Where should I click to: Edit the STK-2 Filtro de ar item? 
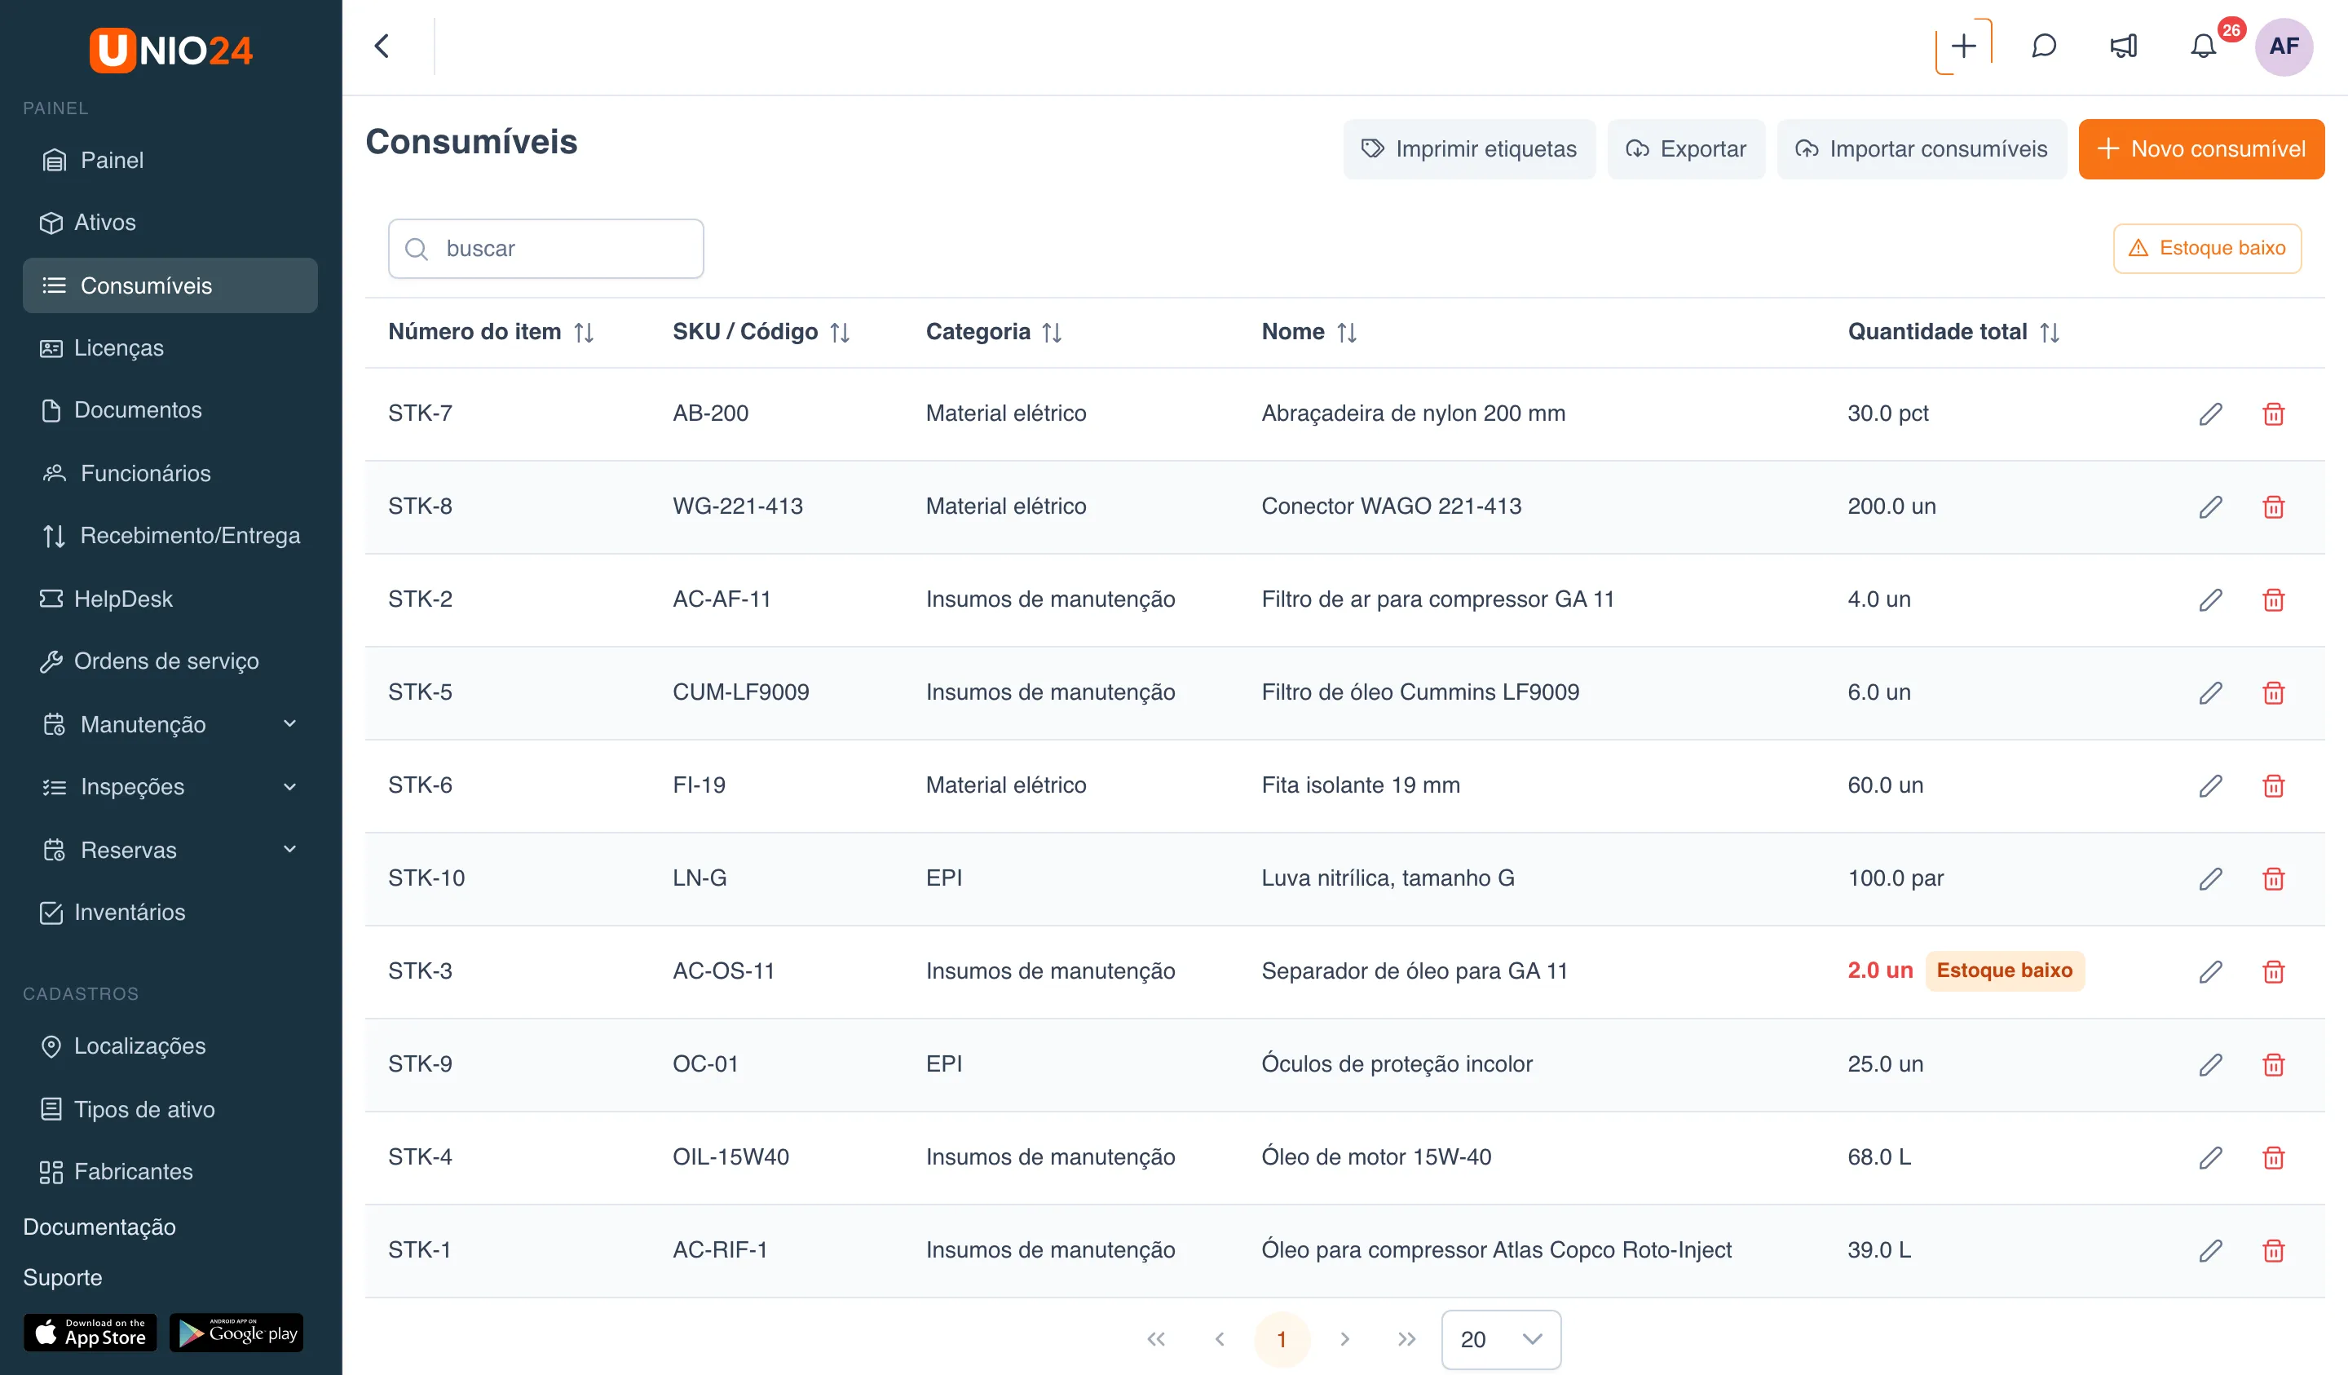tap(2210, 599)
